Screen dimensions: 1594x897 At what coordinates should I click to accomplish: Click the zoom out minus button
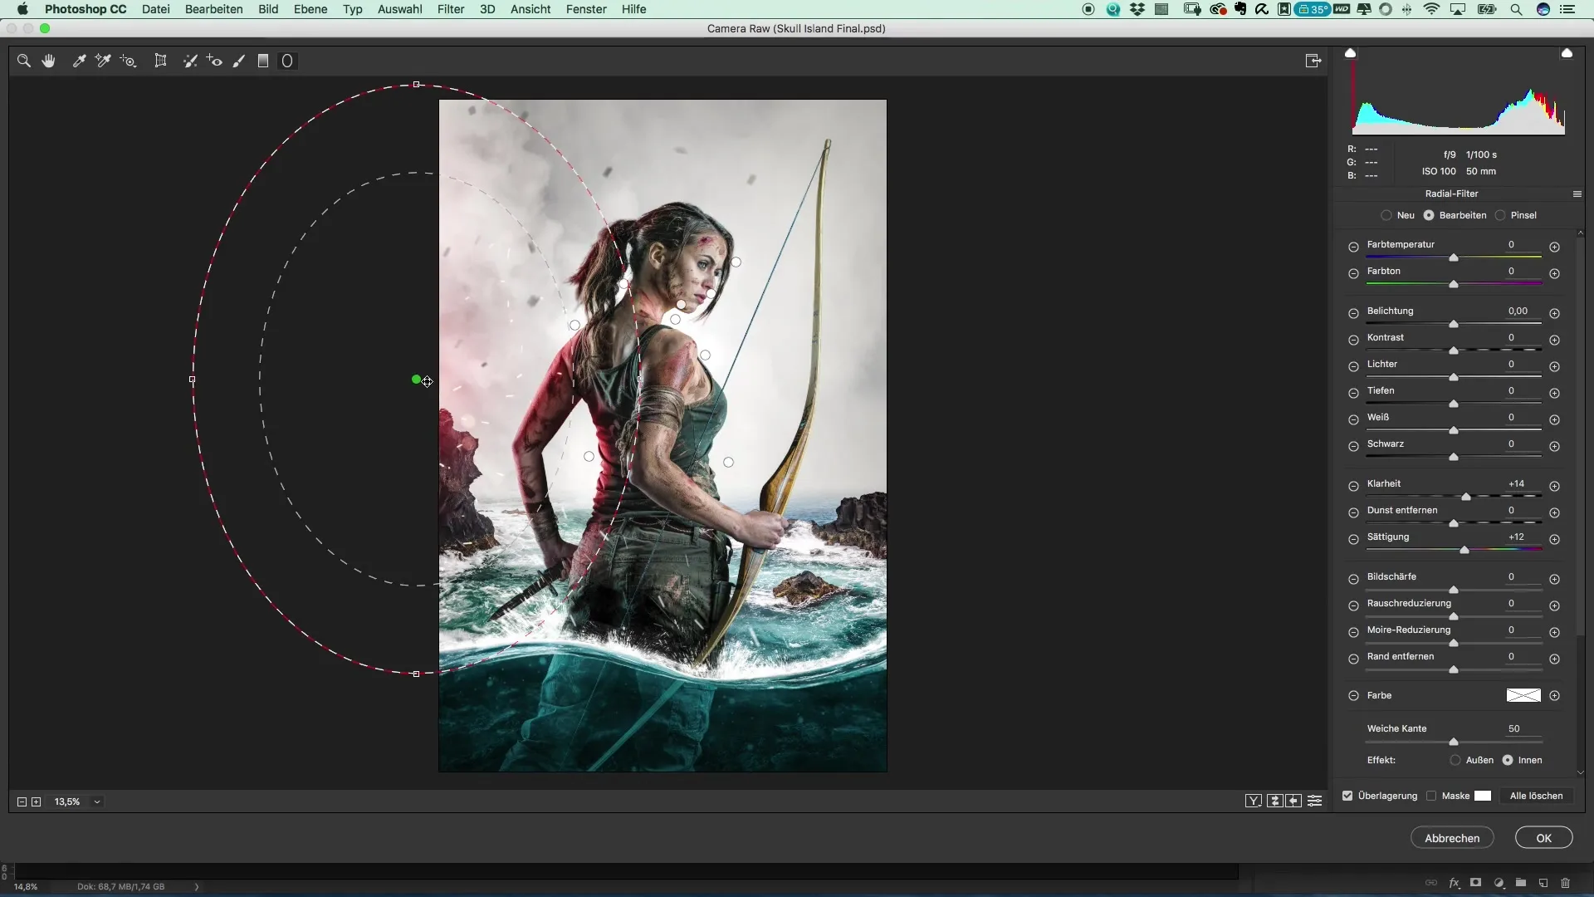point(22,801)
